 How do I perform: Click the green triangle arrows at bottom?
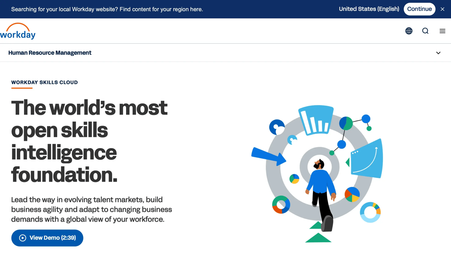318,233
